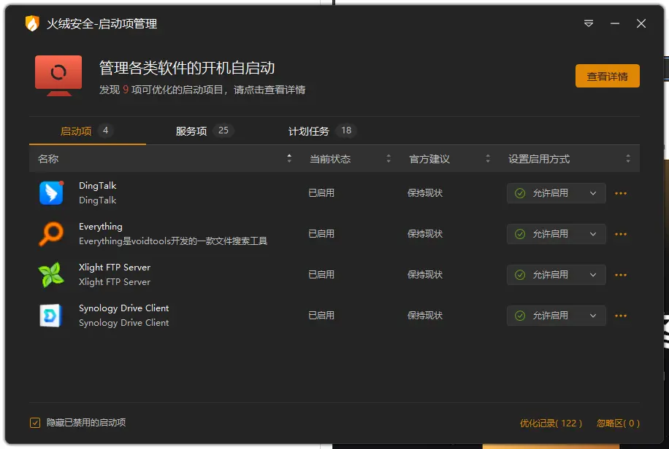Open Xlight FTP Server 允许启用 dropdown
The width and height of the screenshot is (669, 449).
[x=556, y=275]
